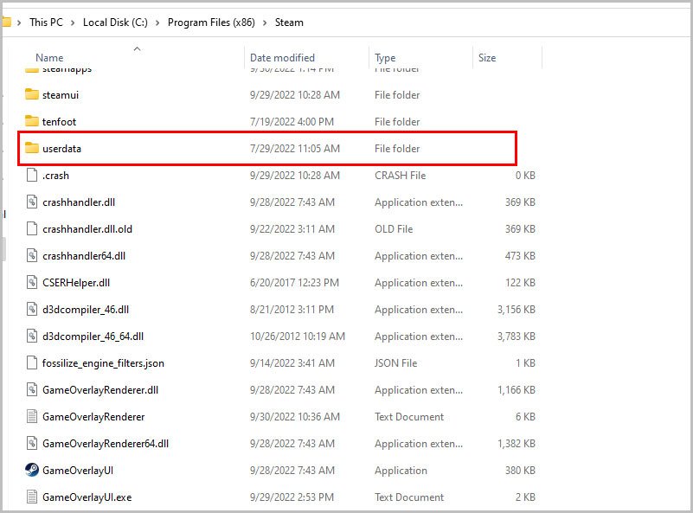This screenshot has width=693, height=513.
Task: Navigate to This PC in the breadcrumb
Action: click(46, 22)
